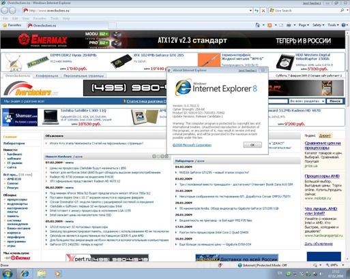Screen dimensions: 350x279
Task: Open the Edit menu
Action: click(x=15, y=18)
